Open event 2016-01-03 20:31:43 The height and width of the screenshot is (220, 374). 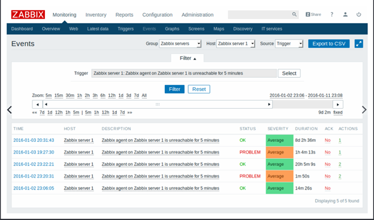[34, 140]
